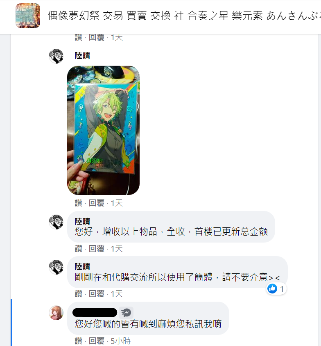This screenshot has width=321, height=346.
Task: Like the 增收以上物品 comment
Action: [x=78, y=249]
